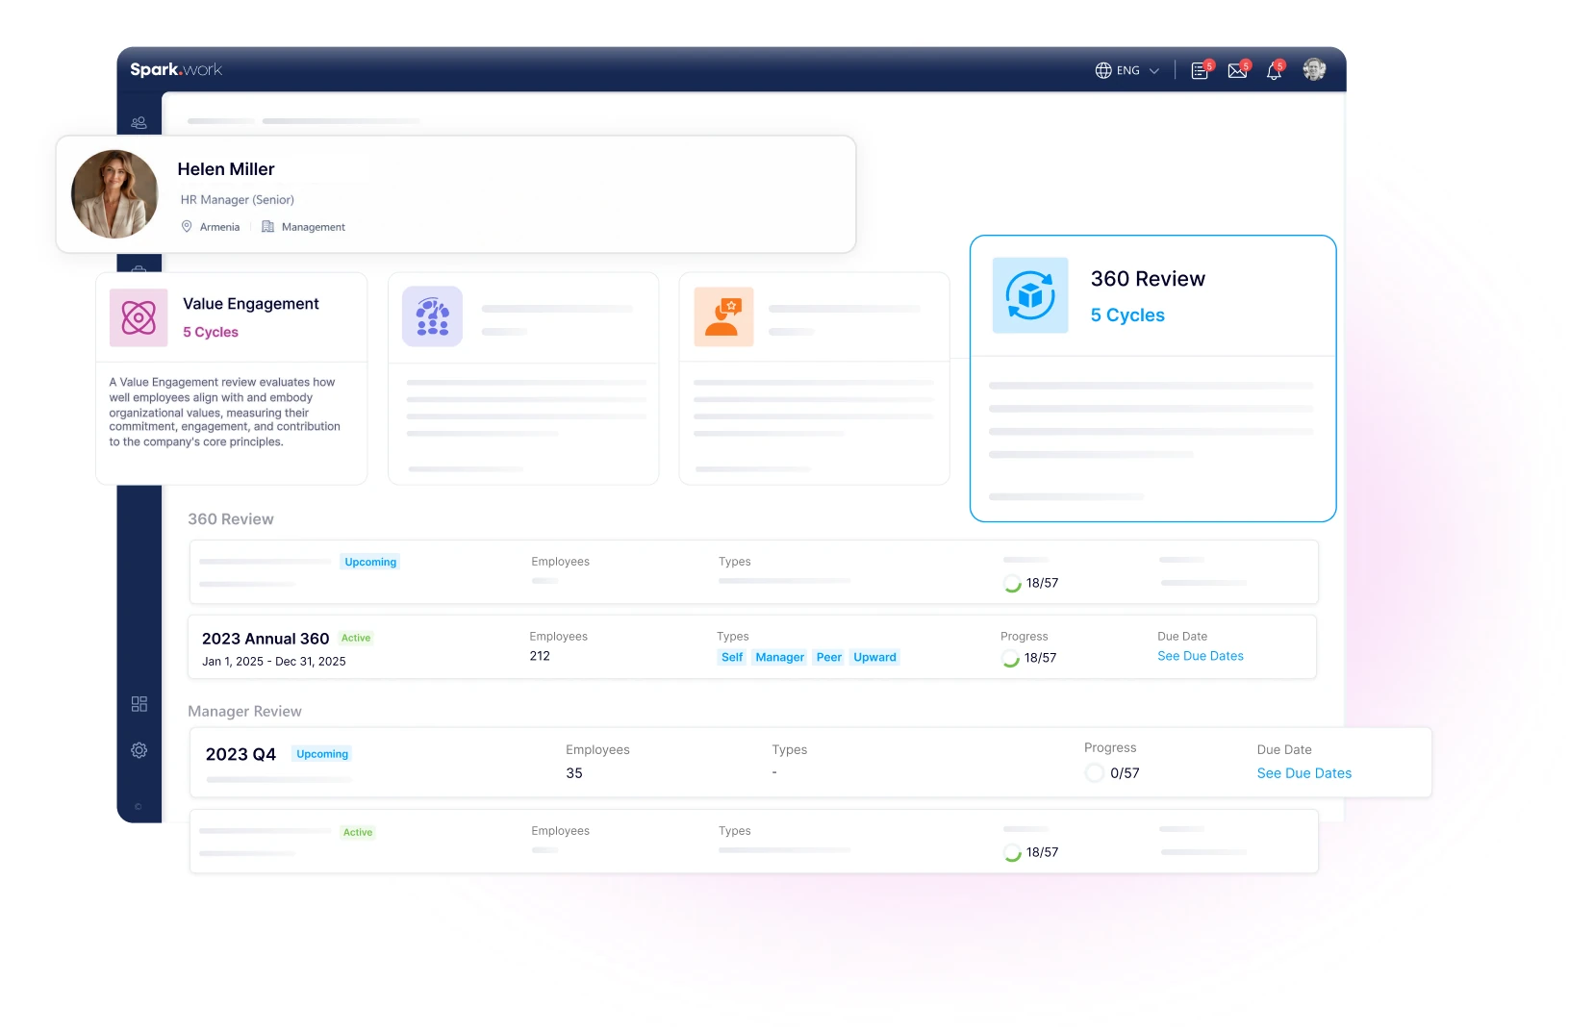Screen dimensions: 1569x1033
Task: Select the Value Engagement card title
Action: [251, 304]
